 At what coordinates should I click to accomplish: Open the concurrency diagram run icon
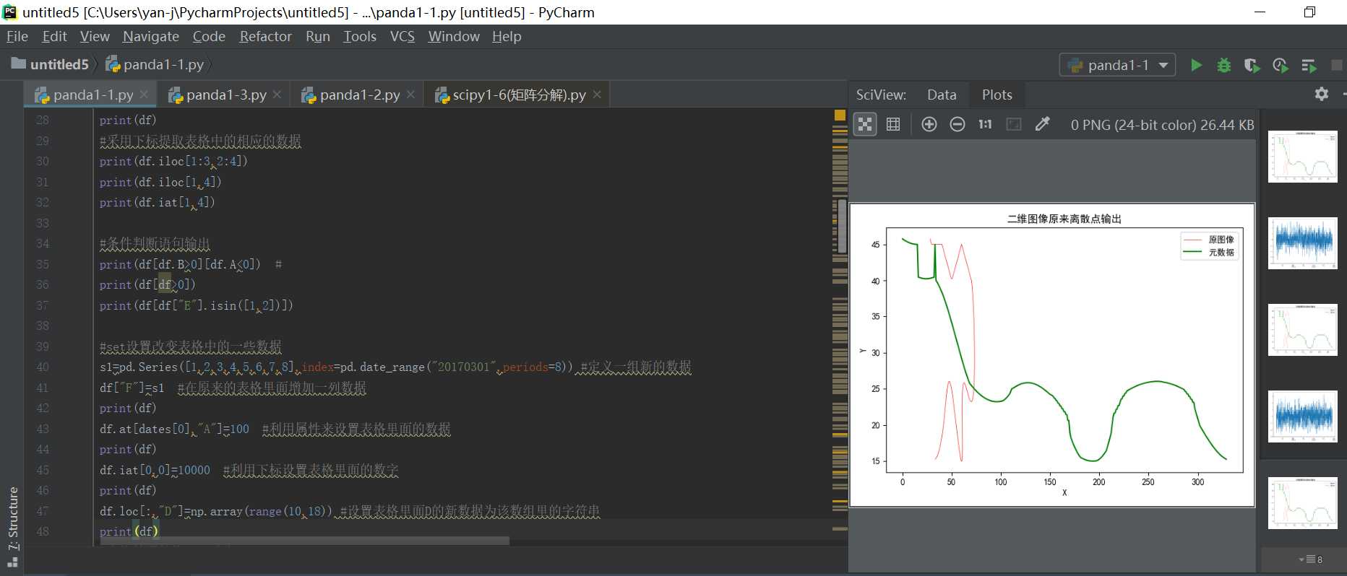click(x=1309, y=65)
